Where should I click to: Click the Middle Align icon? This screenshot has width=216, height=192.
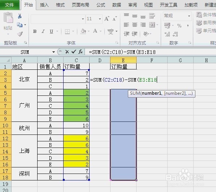click(135, 16)
